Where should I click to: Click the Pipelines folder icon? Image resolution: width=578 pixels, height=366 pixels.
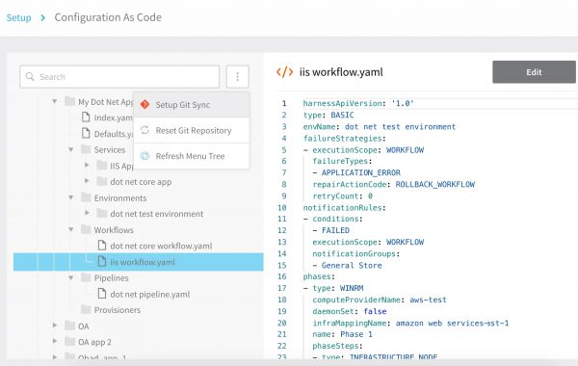86,277
